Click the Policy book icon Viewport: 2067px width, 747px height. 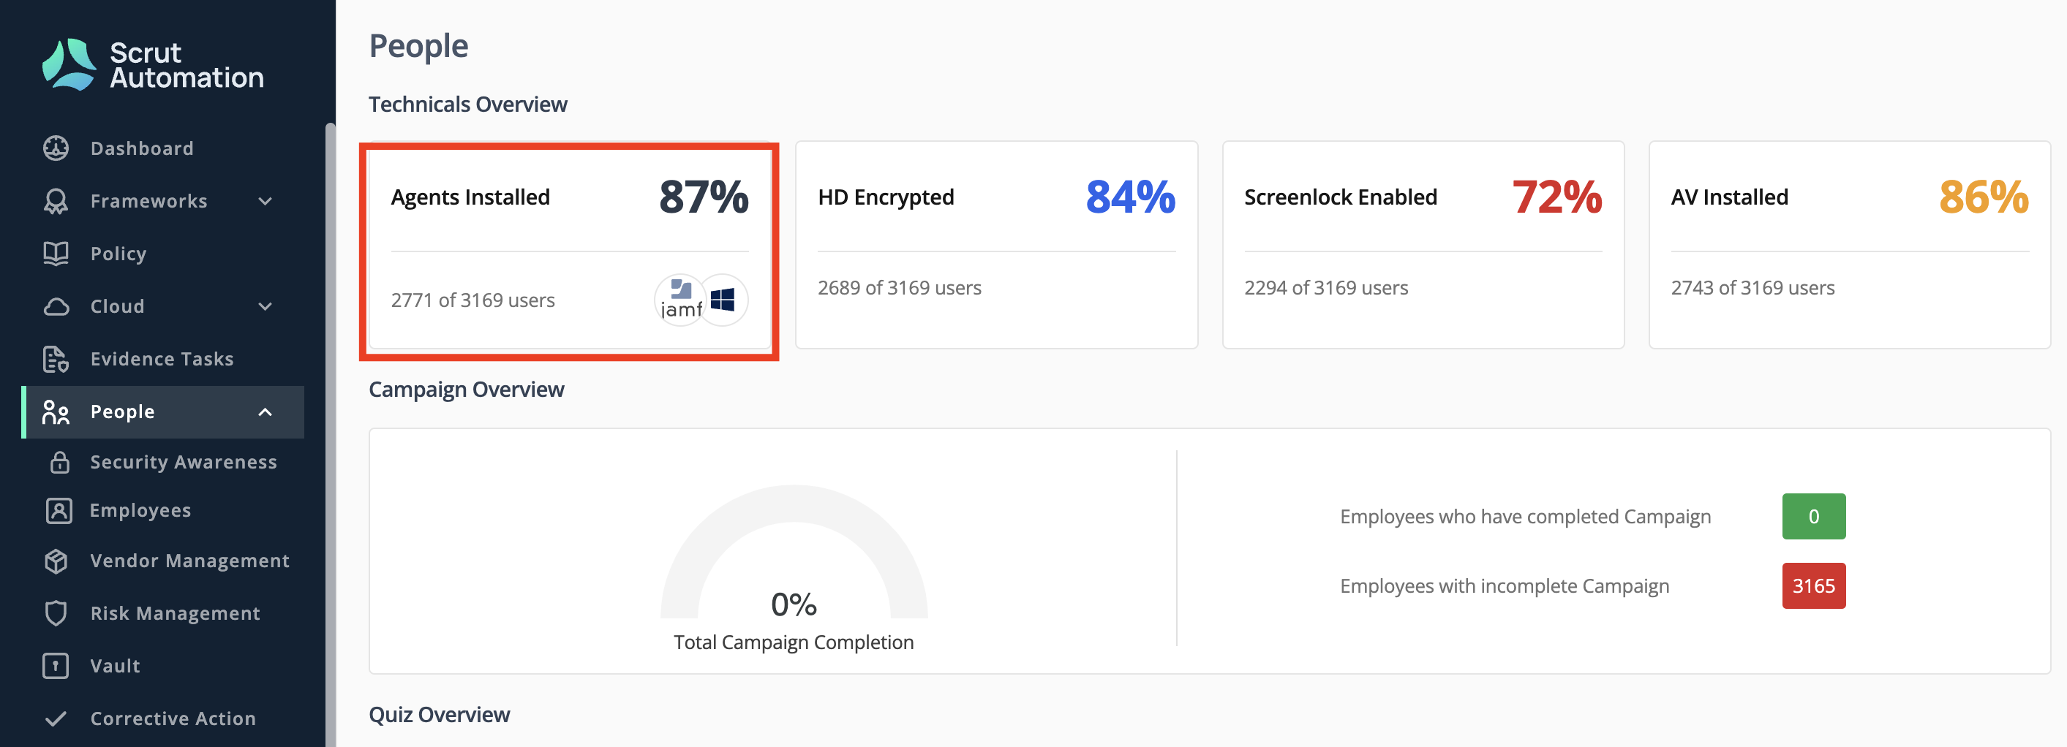click(x=56, y=254)
